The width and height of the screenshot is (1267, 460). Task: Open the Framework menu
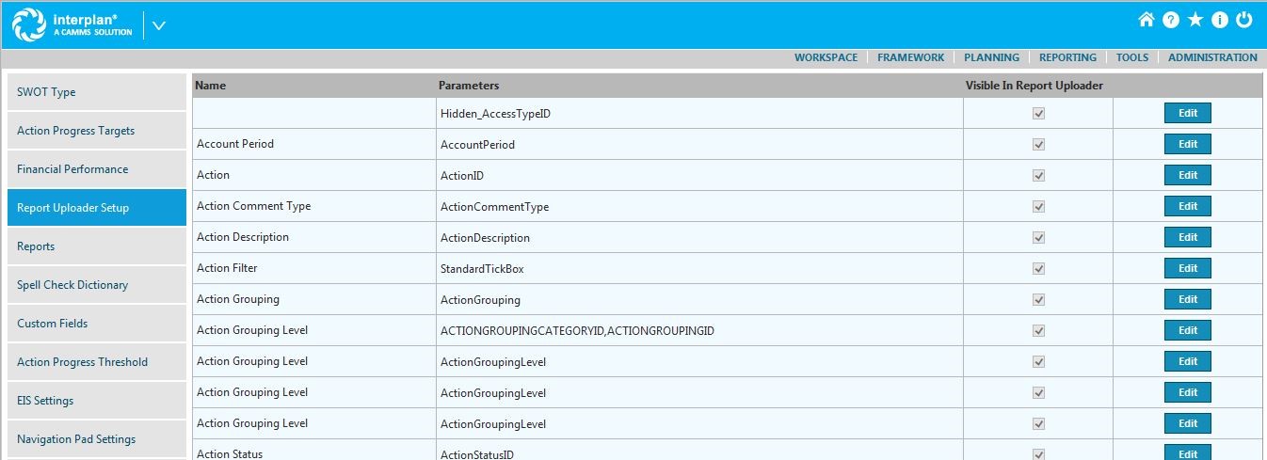[x=910, y=57]
